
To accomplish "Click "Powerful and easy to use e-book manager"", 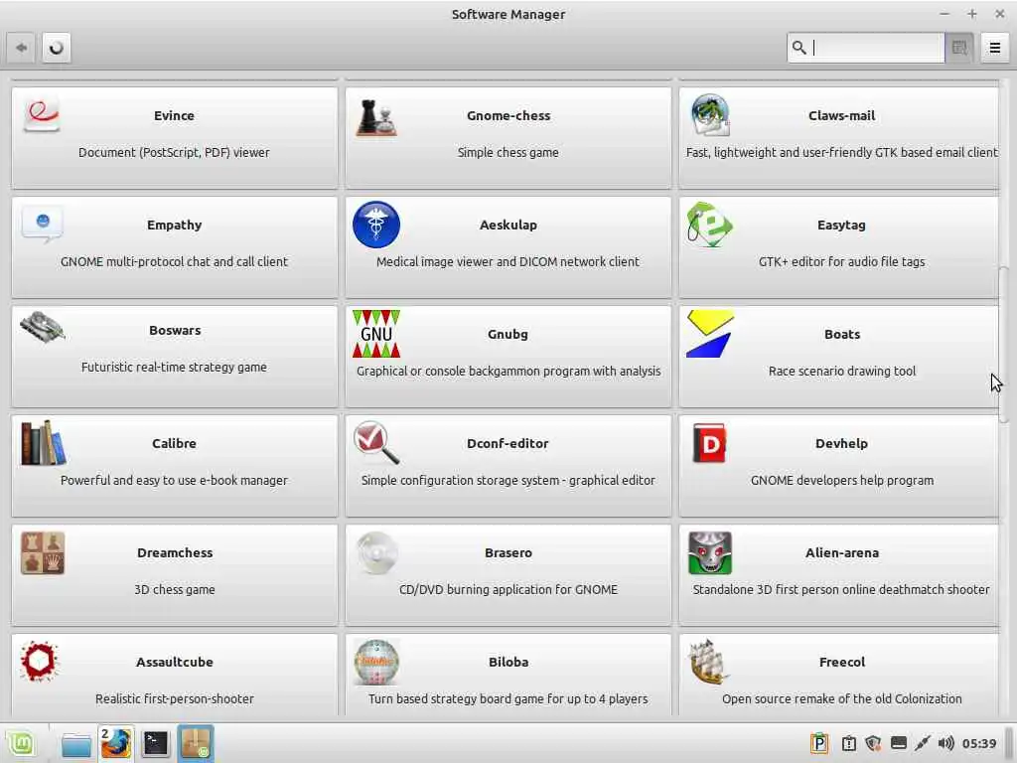I will pyautogui.click(x=174, y=480).
